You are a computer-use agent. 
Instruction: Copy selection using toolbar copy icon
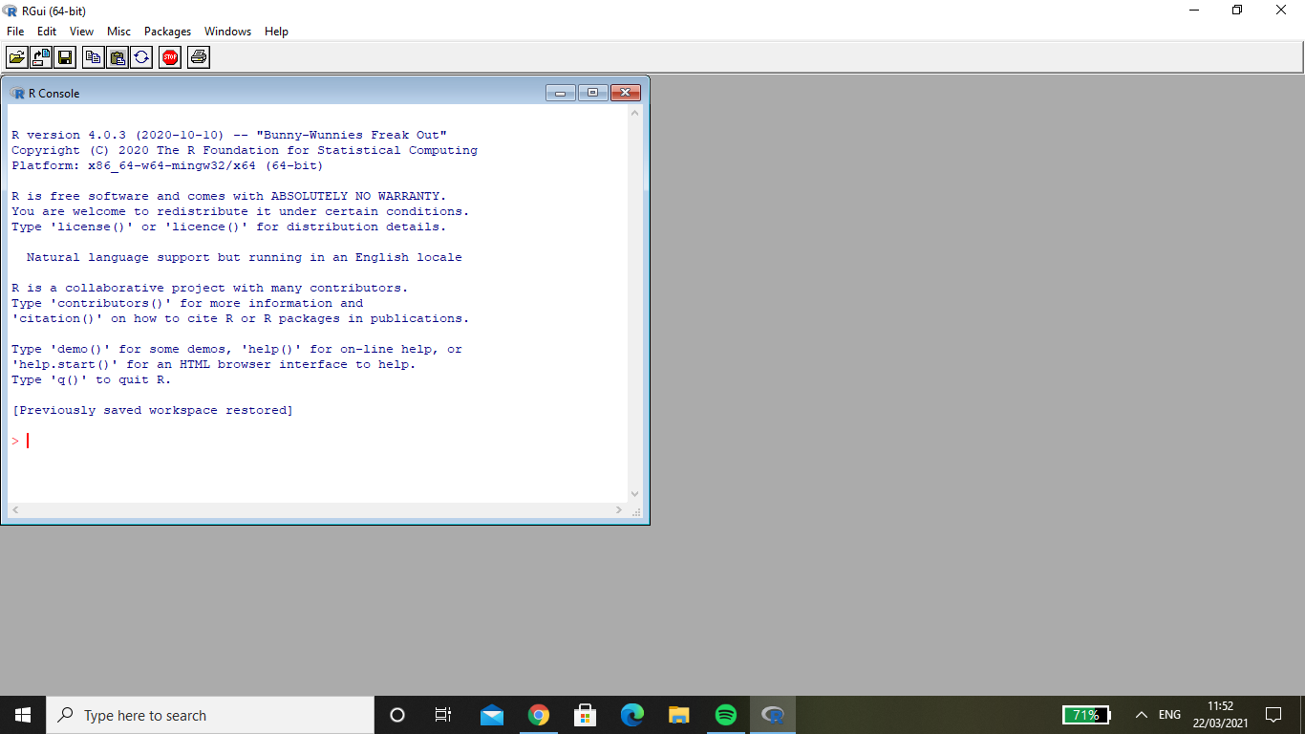pyautogui.click(x=93, y=57)
